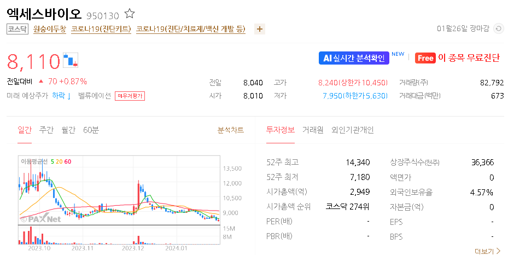Click the 52주 최고 value 14,340
The height and width of the screenshot is (261, 508).
tap(358, 163)
